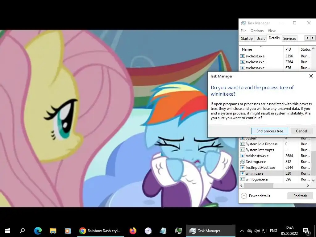316x237 pixels.
Task: Switch to the Details tab
Action: click(274, 38)
